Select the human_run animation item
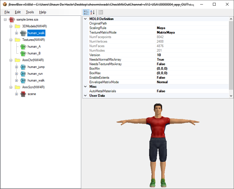The image size is (234, 189). point(35,74)
